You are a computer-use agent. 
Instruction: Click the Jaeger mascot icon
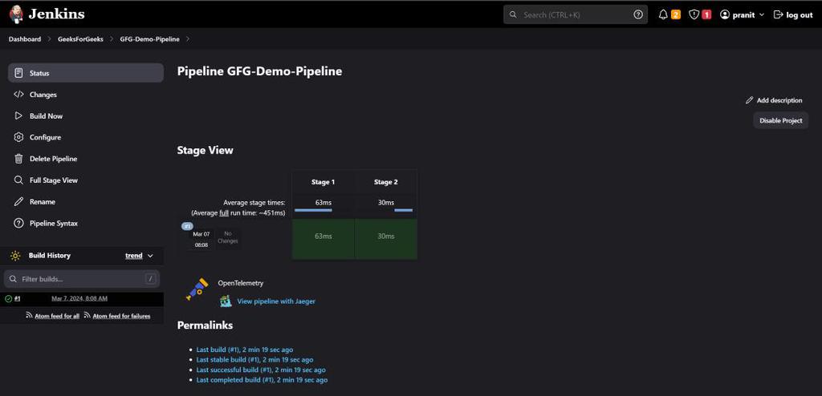pos(226,301)
